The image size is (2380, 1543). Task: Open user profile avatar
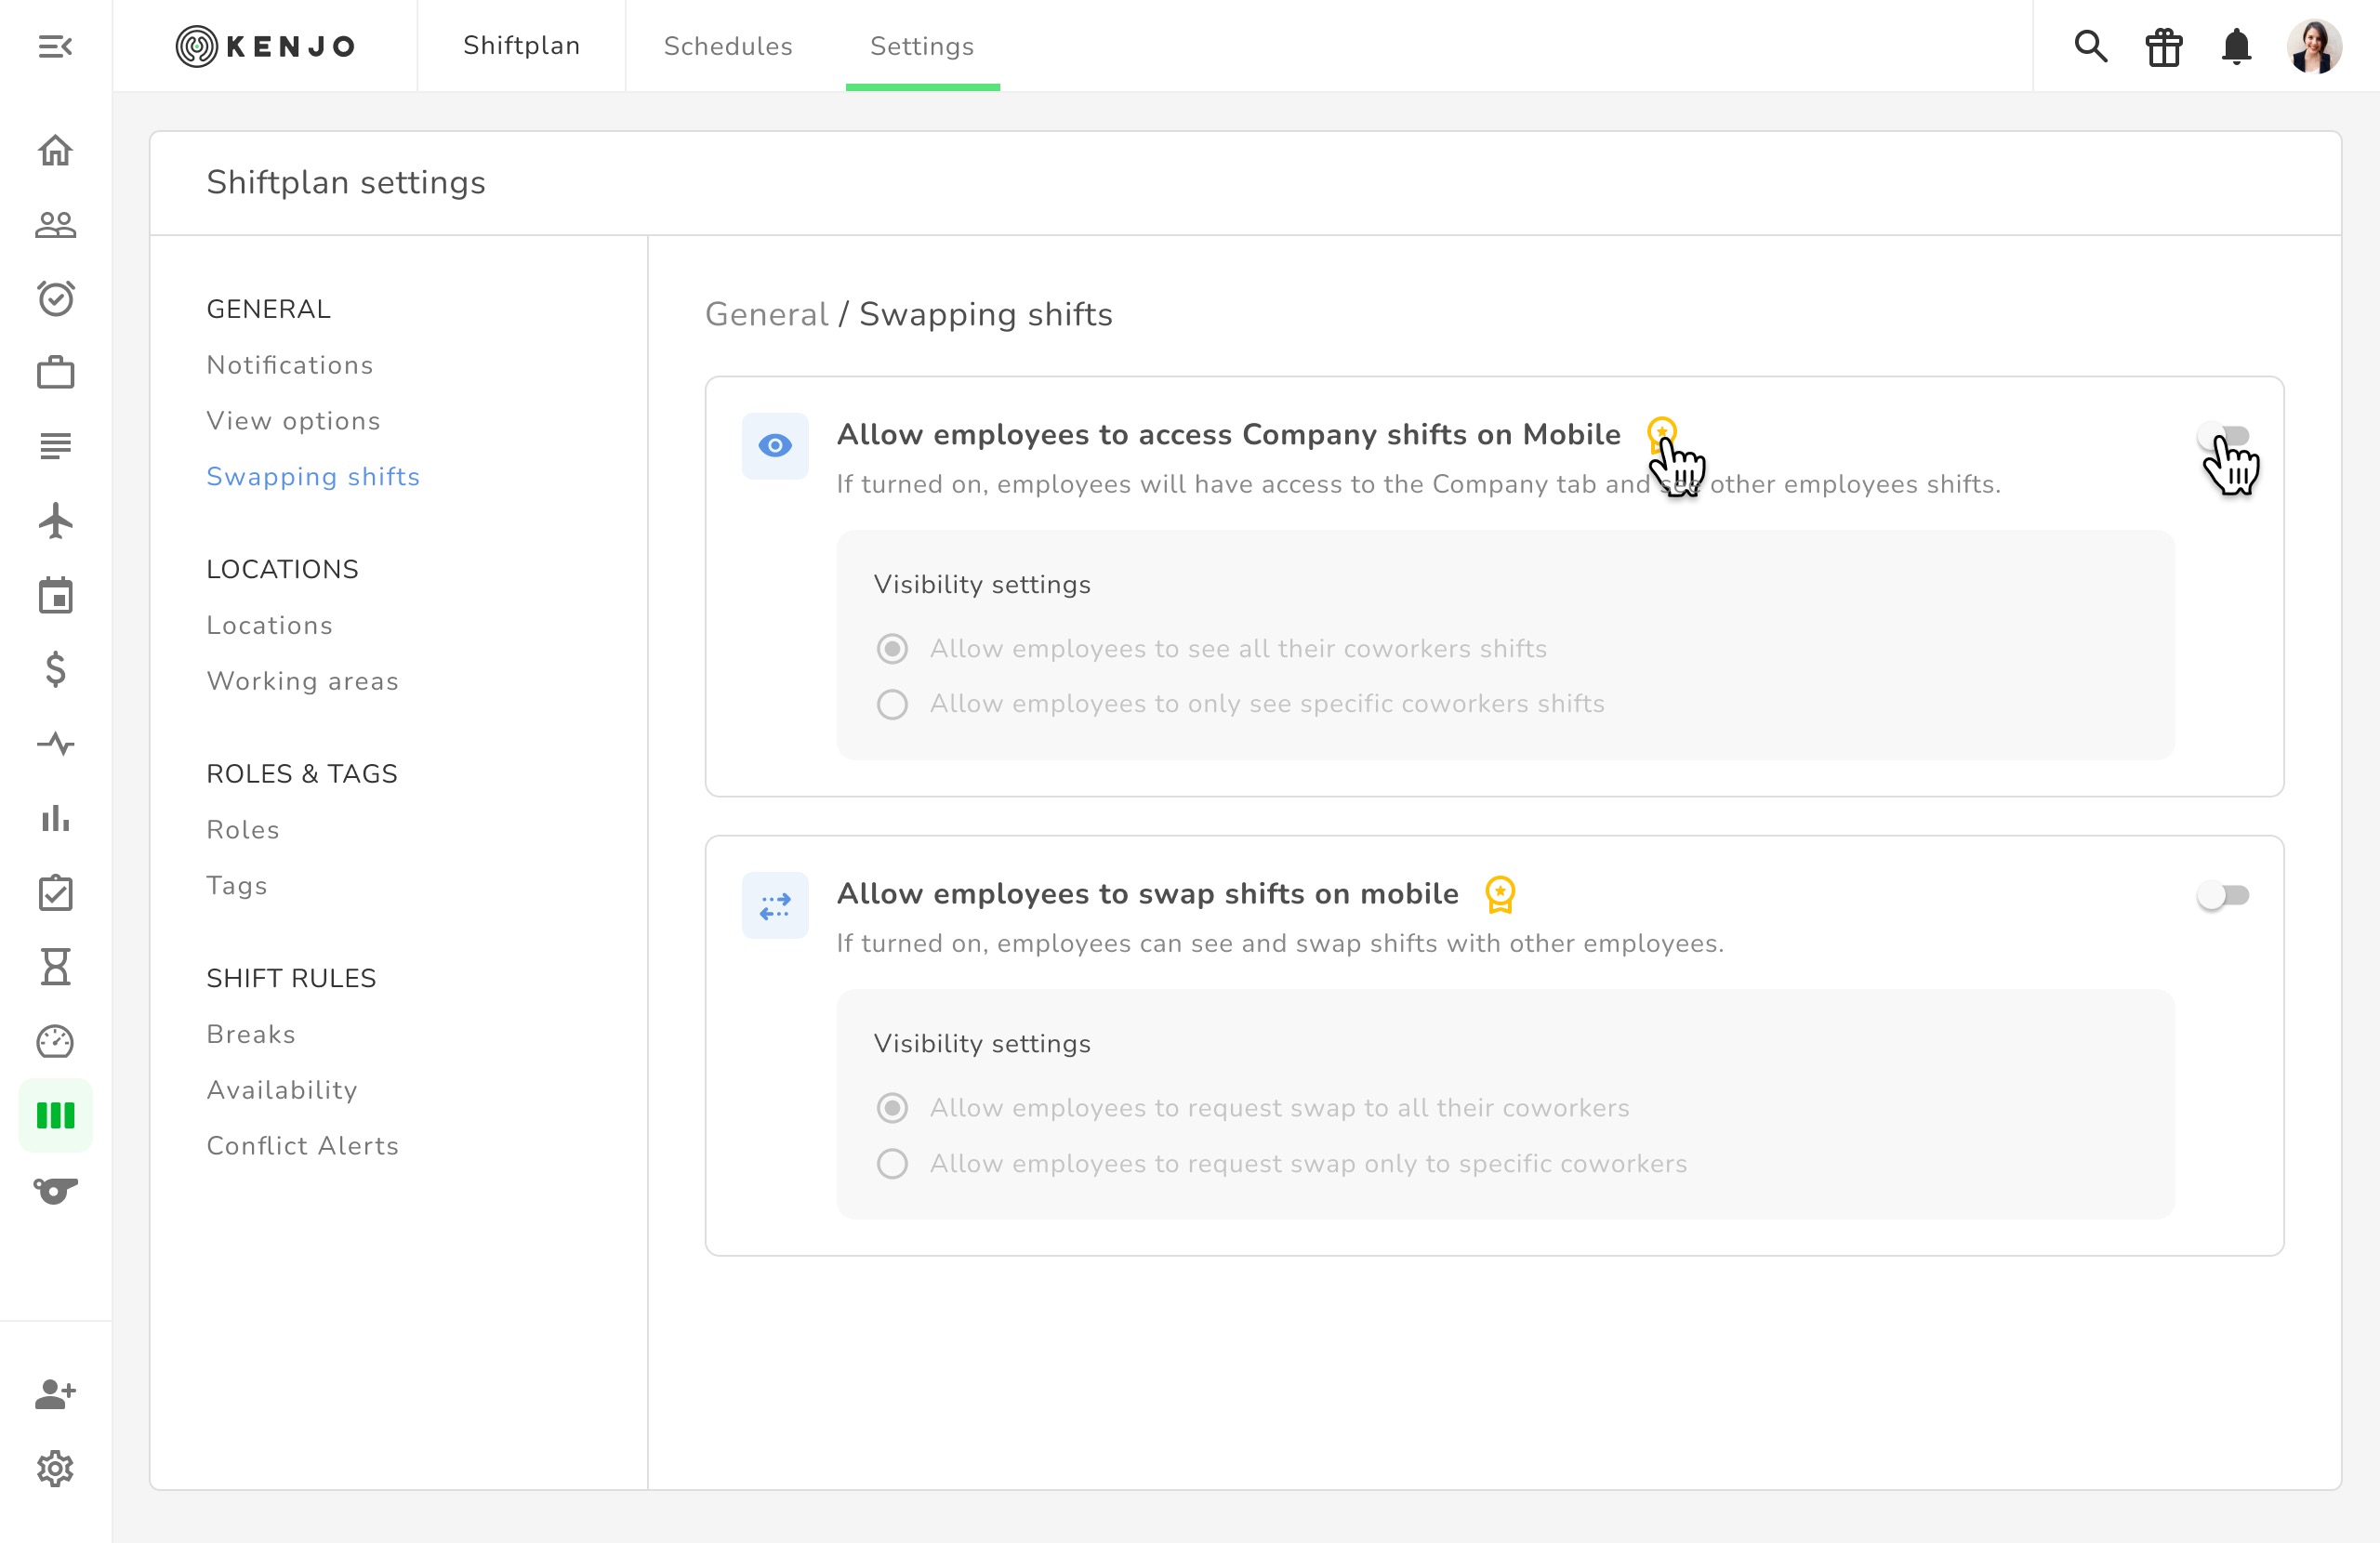pyautogui.click(x=2313, y=46)
